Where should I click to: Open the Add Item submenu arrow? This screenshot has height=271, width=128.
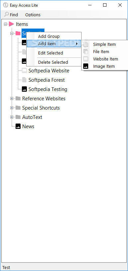pyautogui.click(x=77, y=44)
